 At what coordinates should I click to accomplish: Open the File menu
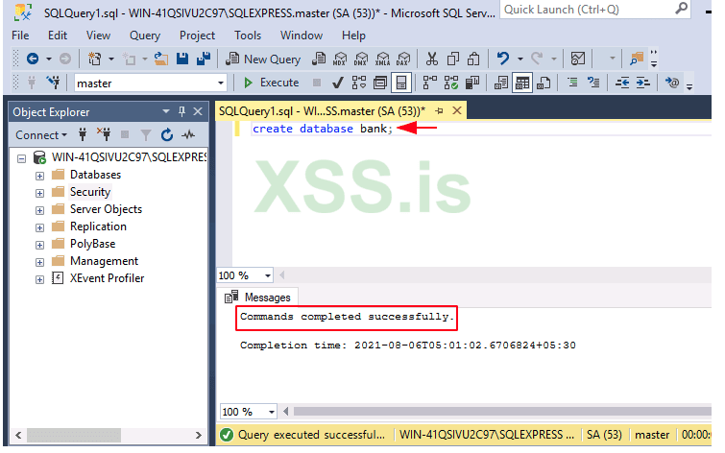(x=20, y=36)
